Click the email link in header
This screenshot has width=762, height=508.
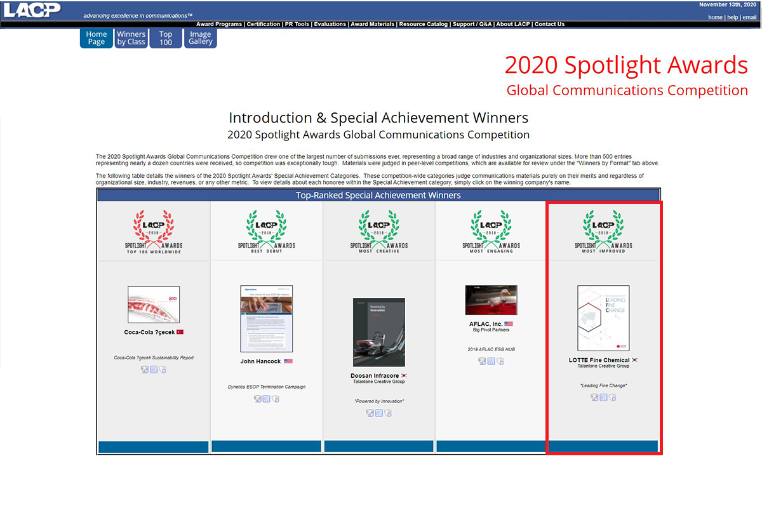coord(749,17)
